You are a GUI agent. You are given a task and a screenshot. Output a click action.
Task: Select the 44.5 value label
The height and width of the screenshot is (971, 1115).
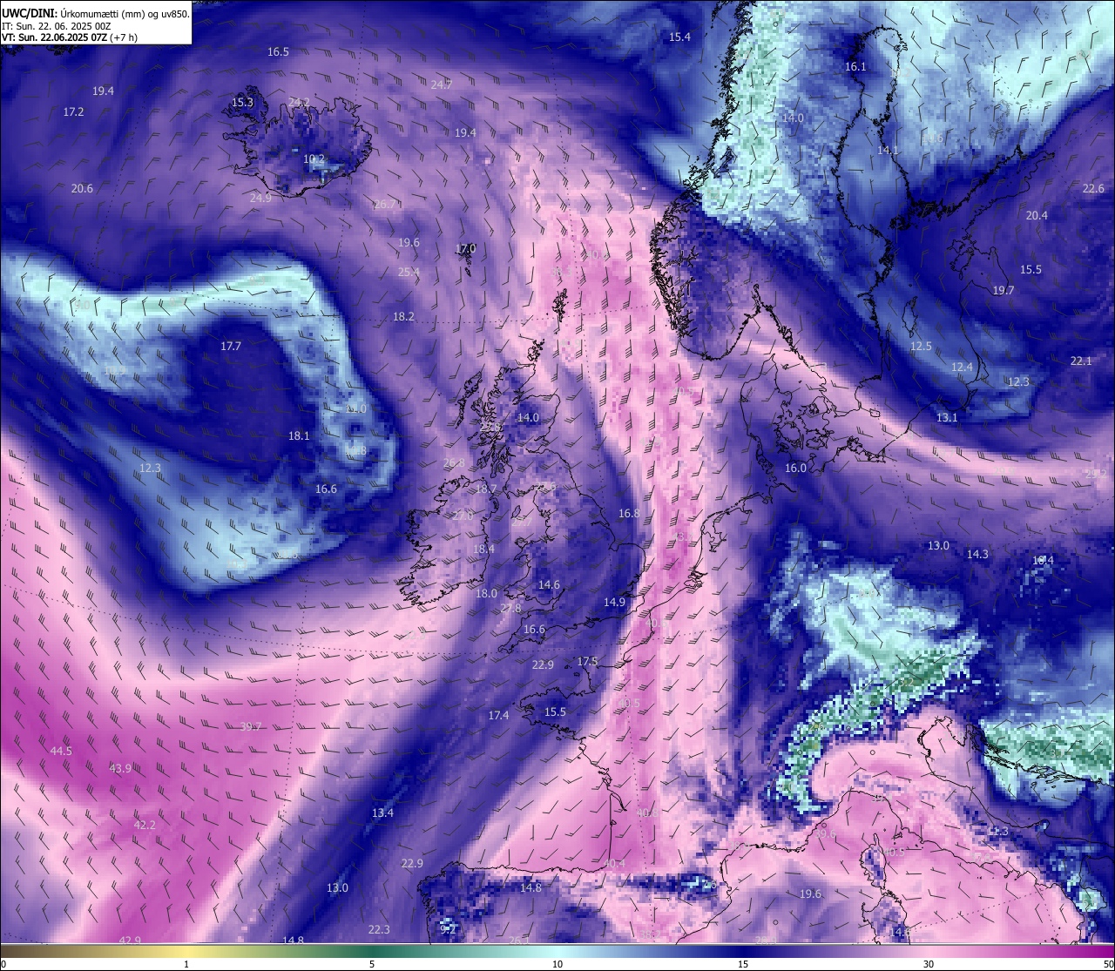(x=61, y=752)
